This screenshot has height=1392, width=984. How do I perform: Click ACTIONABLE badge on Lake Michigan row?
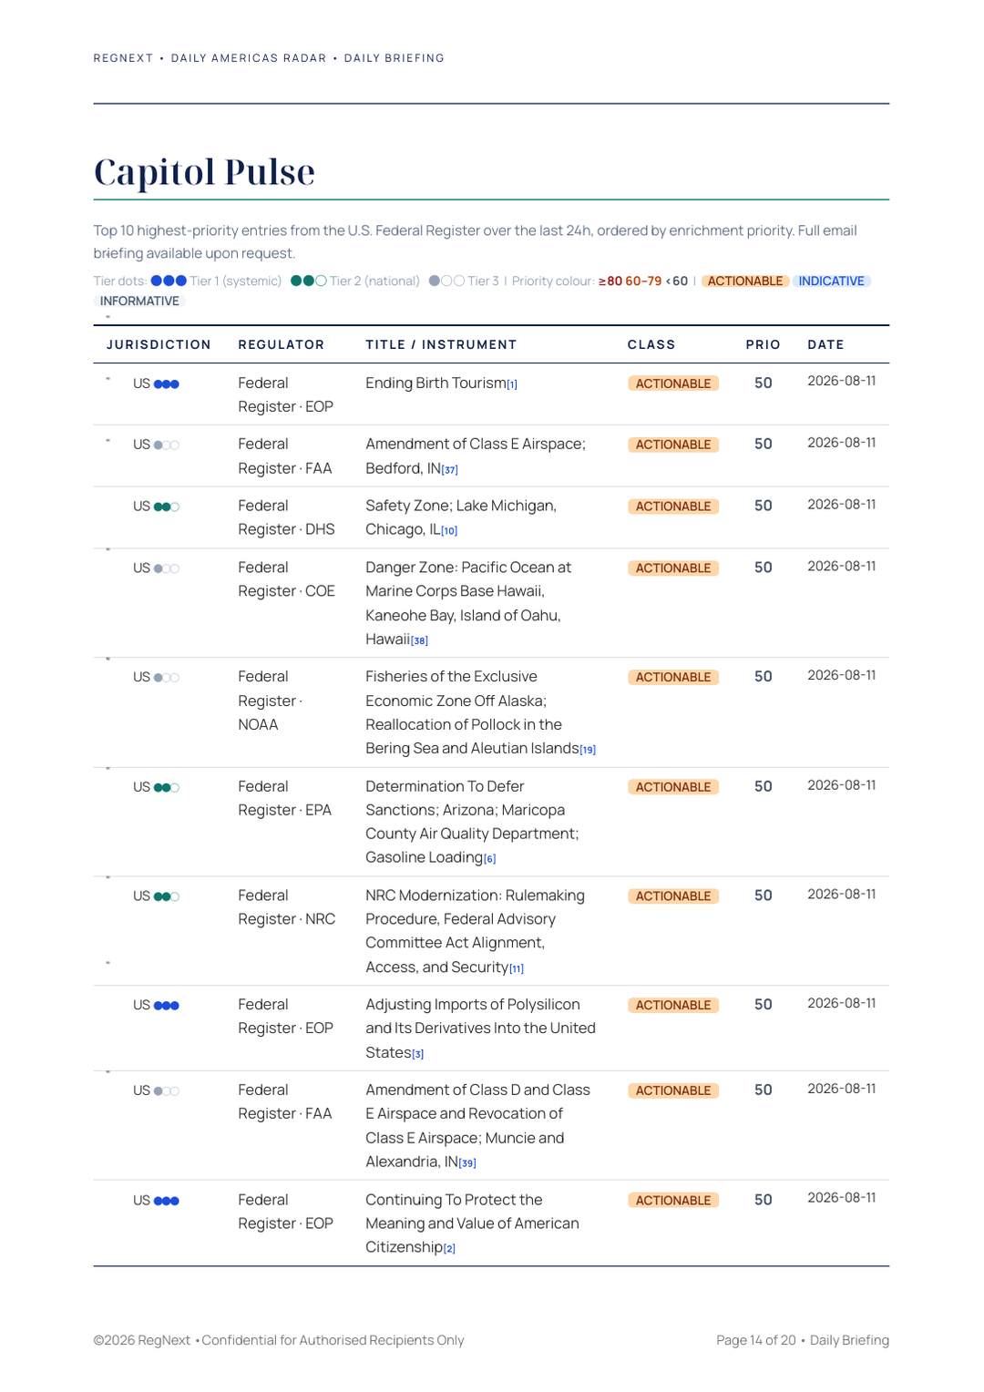tap(673, 507)
